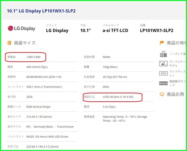The height and width of the screenshot is (151, 187).
Task: Click the 商品の特 features heading
Action: pos(176,43)
